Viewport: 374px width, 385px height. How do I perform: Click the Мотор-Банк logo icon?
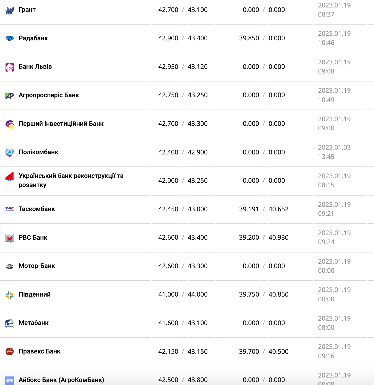click(x=10, y=266)
